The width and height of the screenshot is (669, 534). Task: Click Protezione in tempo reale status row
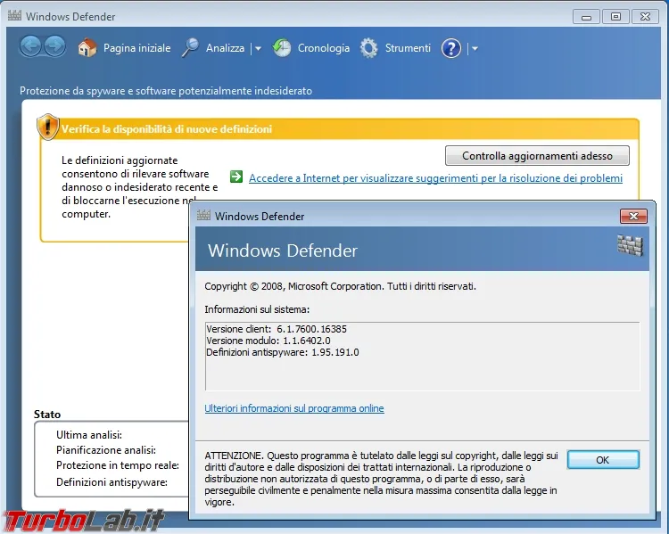118,465
